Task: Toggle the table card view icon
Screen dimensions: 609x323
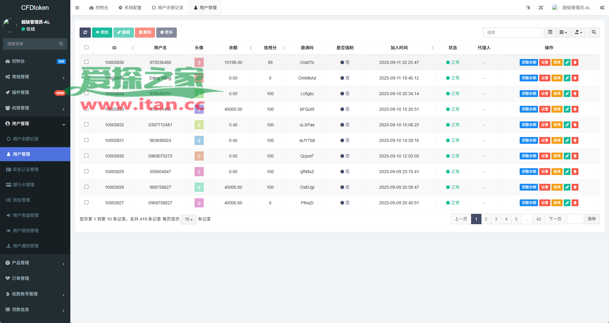Action: [550, 32]
